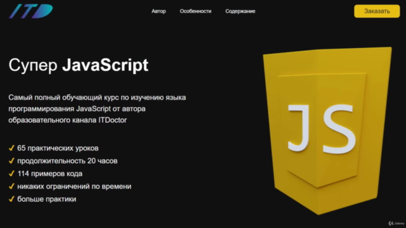
Task: Click the ITD logo in the header
Action: click(x=31, y=11)
